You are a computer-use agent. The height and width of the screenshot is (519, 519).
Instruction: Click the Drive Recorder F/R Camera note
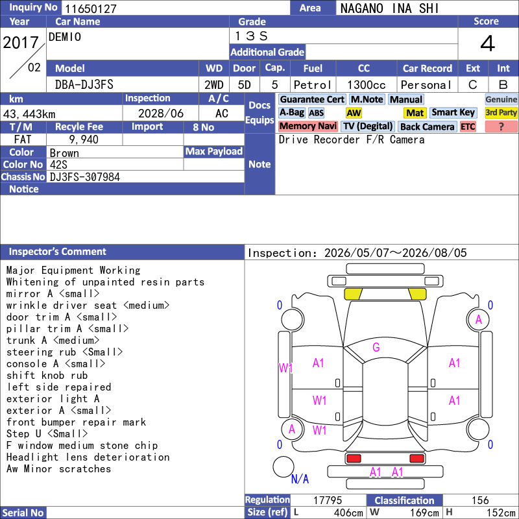[x=352, y=139]
